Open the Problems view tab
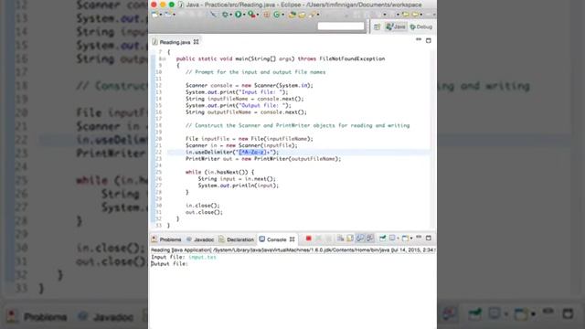 [166, 239]
